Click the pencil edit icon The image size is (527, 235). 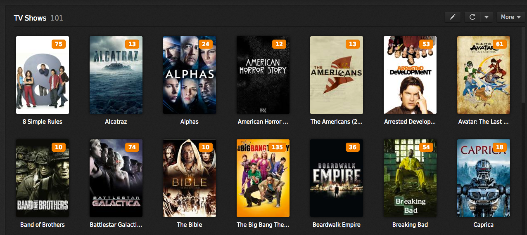point(453,17)
